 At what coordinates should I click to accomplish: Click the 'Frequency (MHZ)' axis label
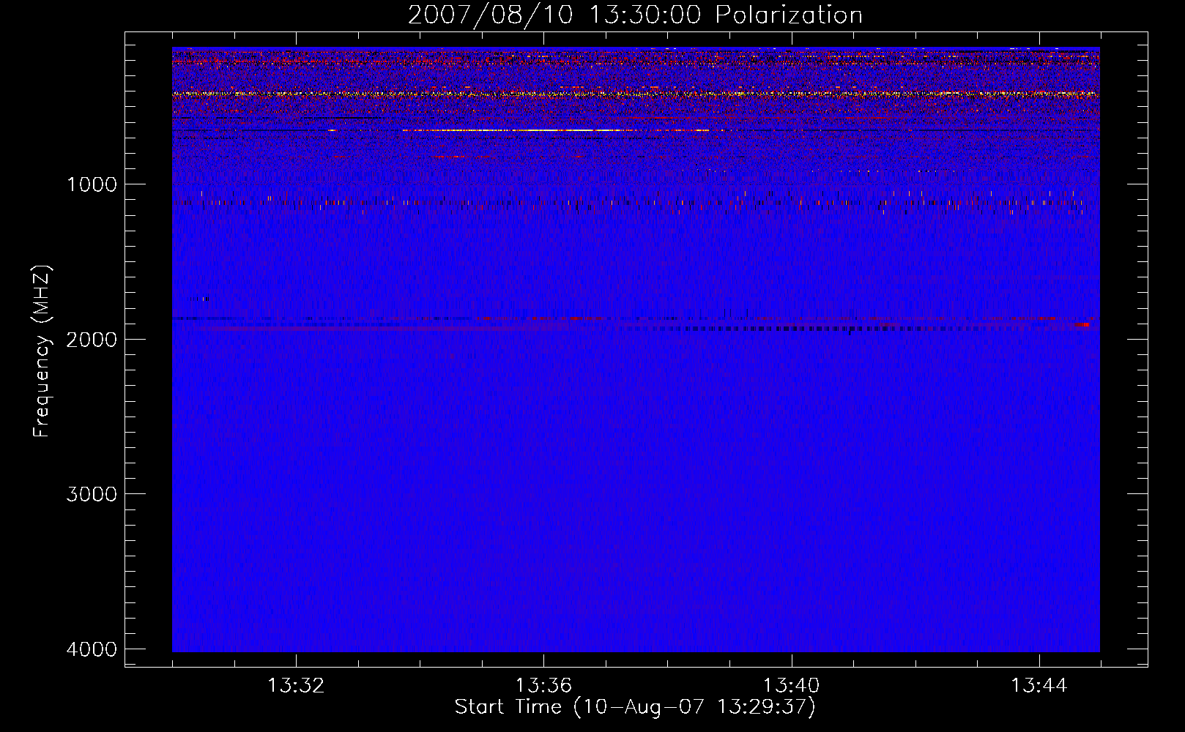(x=42, y=351)
